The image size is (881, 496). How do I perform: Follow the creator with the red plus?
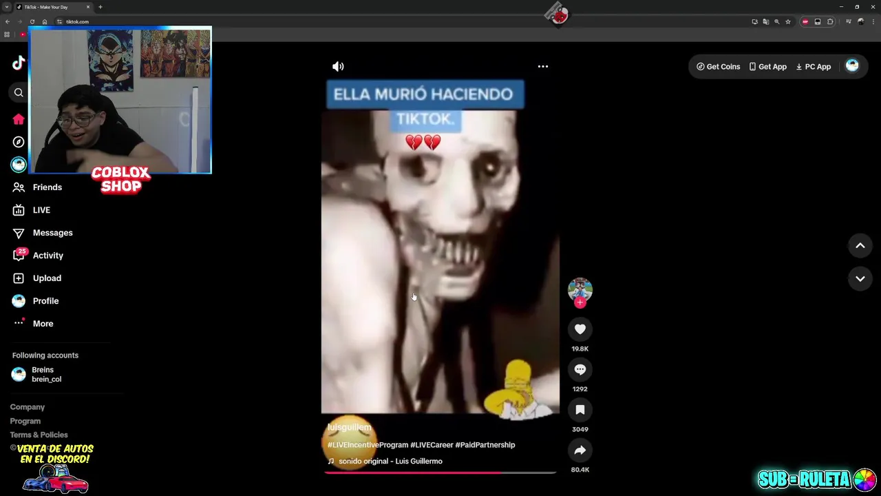[580, 302]
